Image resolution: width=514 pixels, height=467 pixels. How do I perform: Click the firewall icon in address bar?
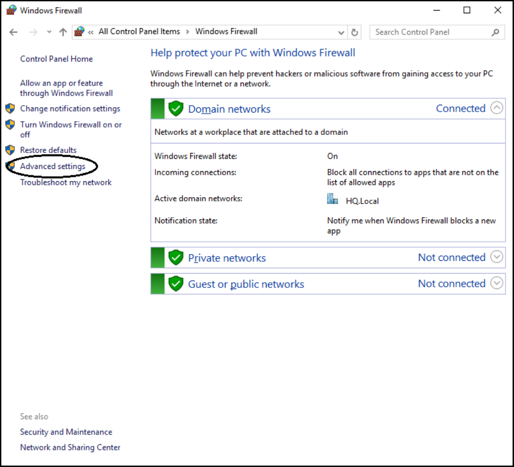[79, 31]
